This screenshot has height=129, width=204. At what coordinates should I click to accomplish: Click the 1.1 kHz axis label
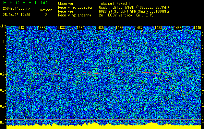(3, 42)
